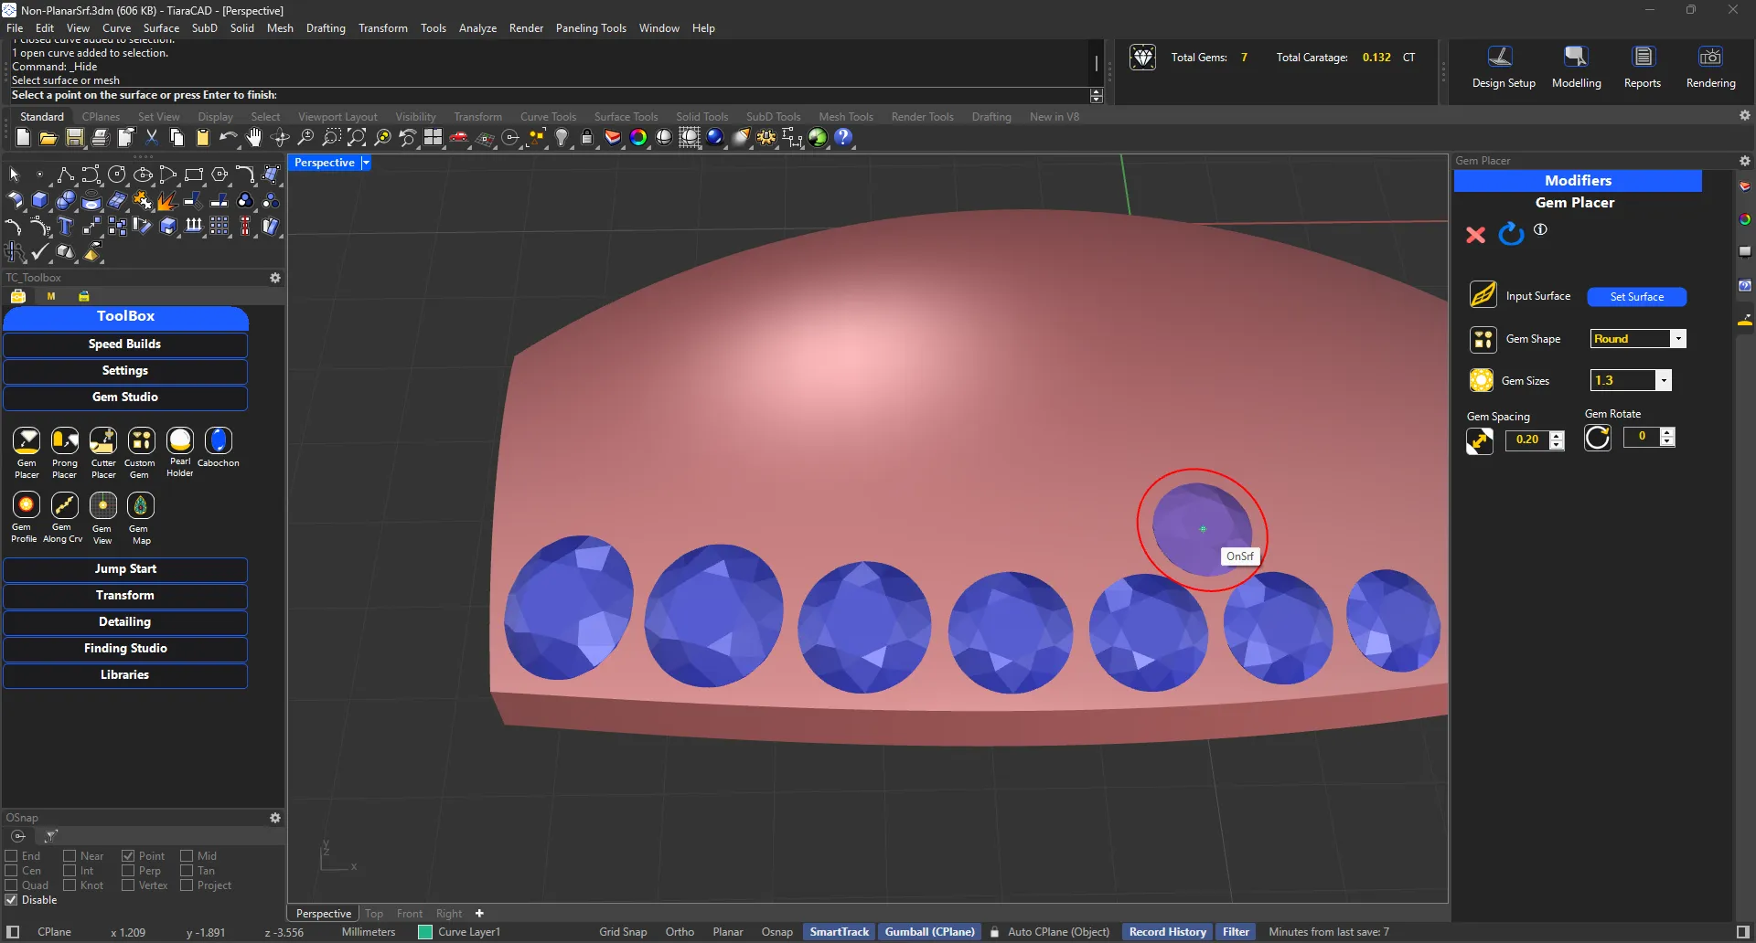Open the Perspective viewport dropdown arrow

pos(366,163)
